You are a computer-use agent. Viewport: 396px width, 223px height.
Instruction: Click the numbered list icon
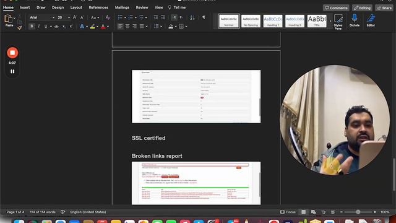(131, 17)
